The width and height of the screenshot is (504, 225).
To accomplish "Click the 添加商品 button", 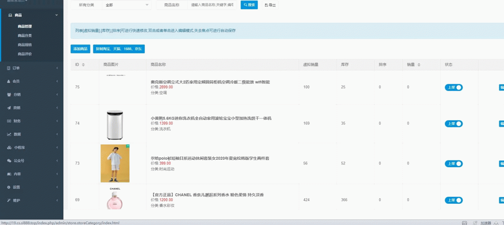I will [x=80, y=49].
